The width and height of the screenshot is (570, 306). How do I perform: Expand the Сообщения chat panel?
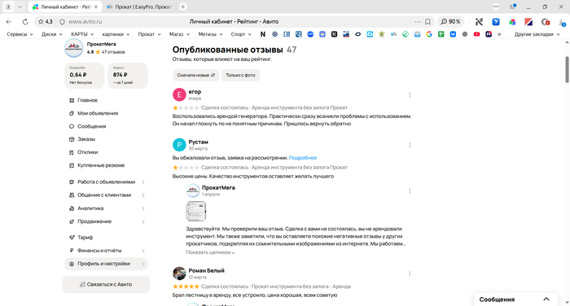[x=515, y=299]
